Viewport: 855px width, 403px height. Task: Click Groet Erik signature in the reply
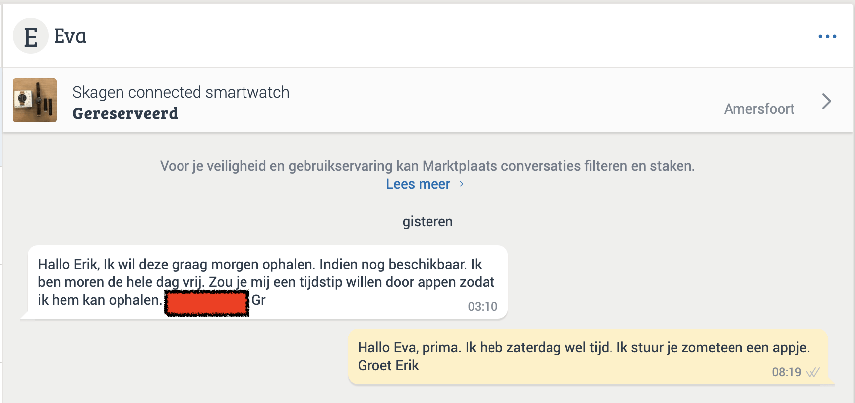point(388,366)
